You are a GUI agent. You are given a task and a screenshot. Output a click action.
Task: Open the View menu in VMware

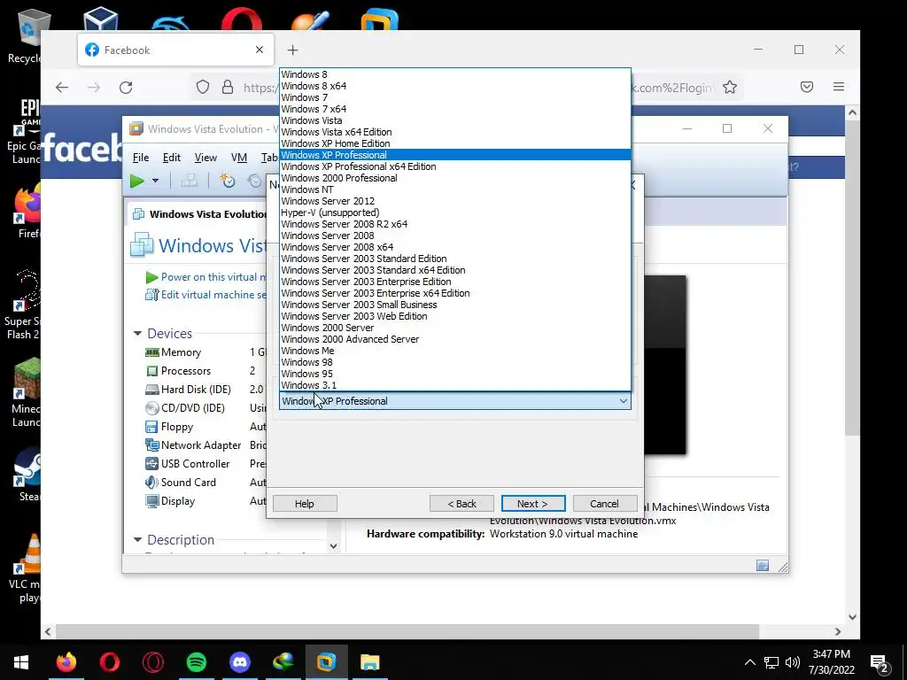coord(205,158)
